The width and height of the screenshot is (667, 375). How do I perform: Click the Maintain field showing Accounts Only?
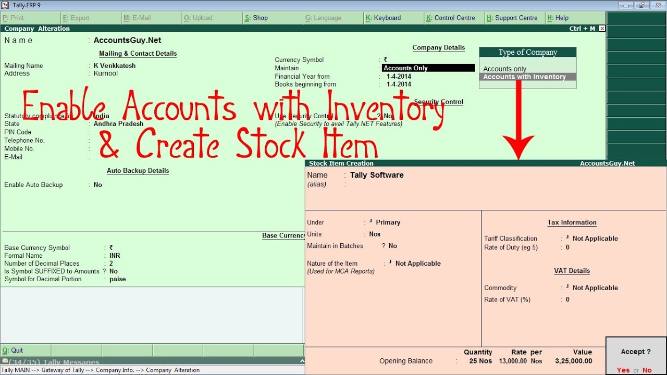click(428, 68)
